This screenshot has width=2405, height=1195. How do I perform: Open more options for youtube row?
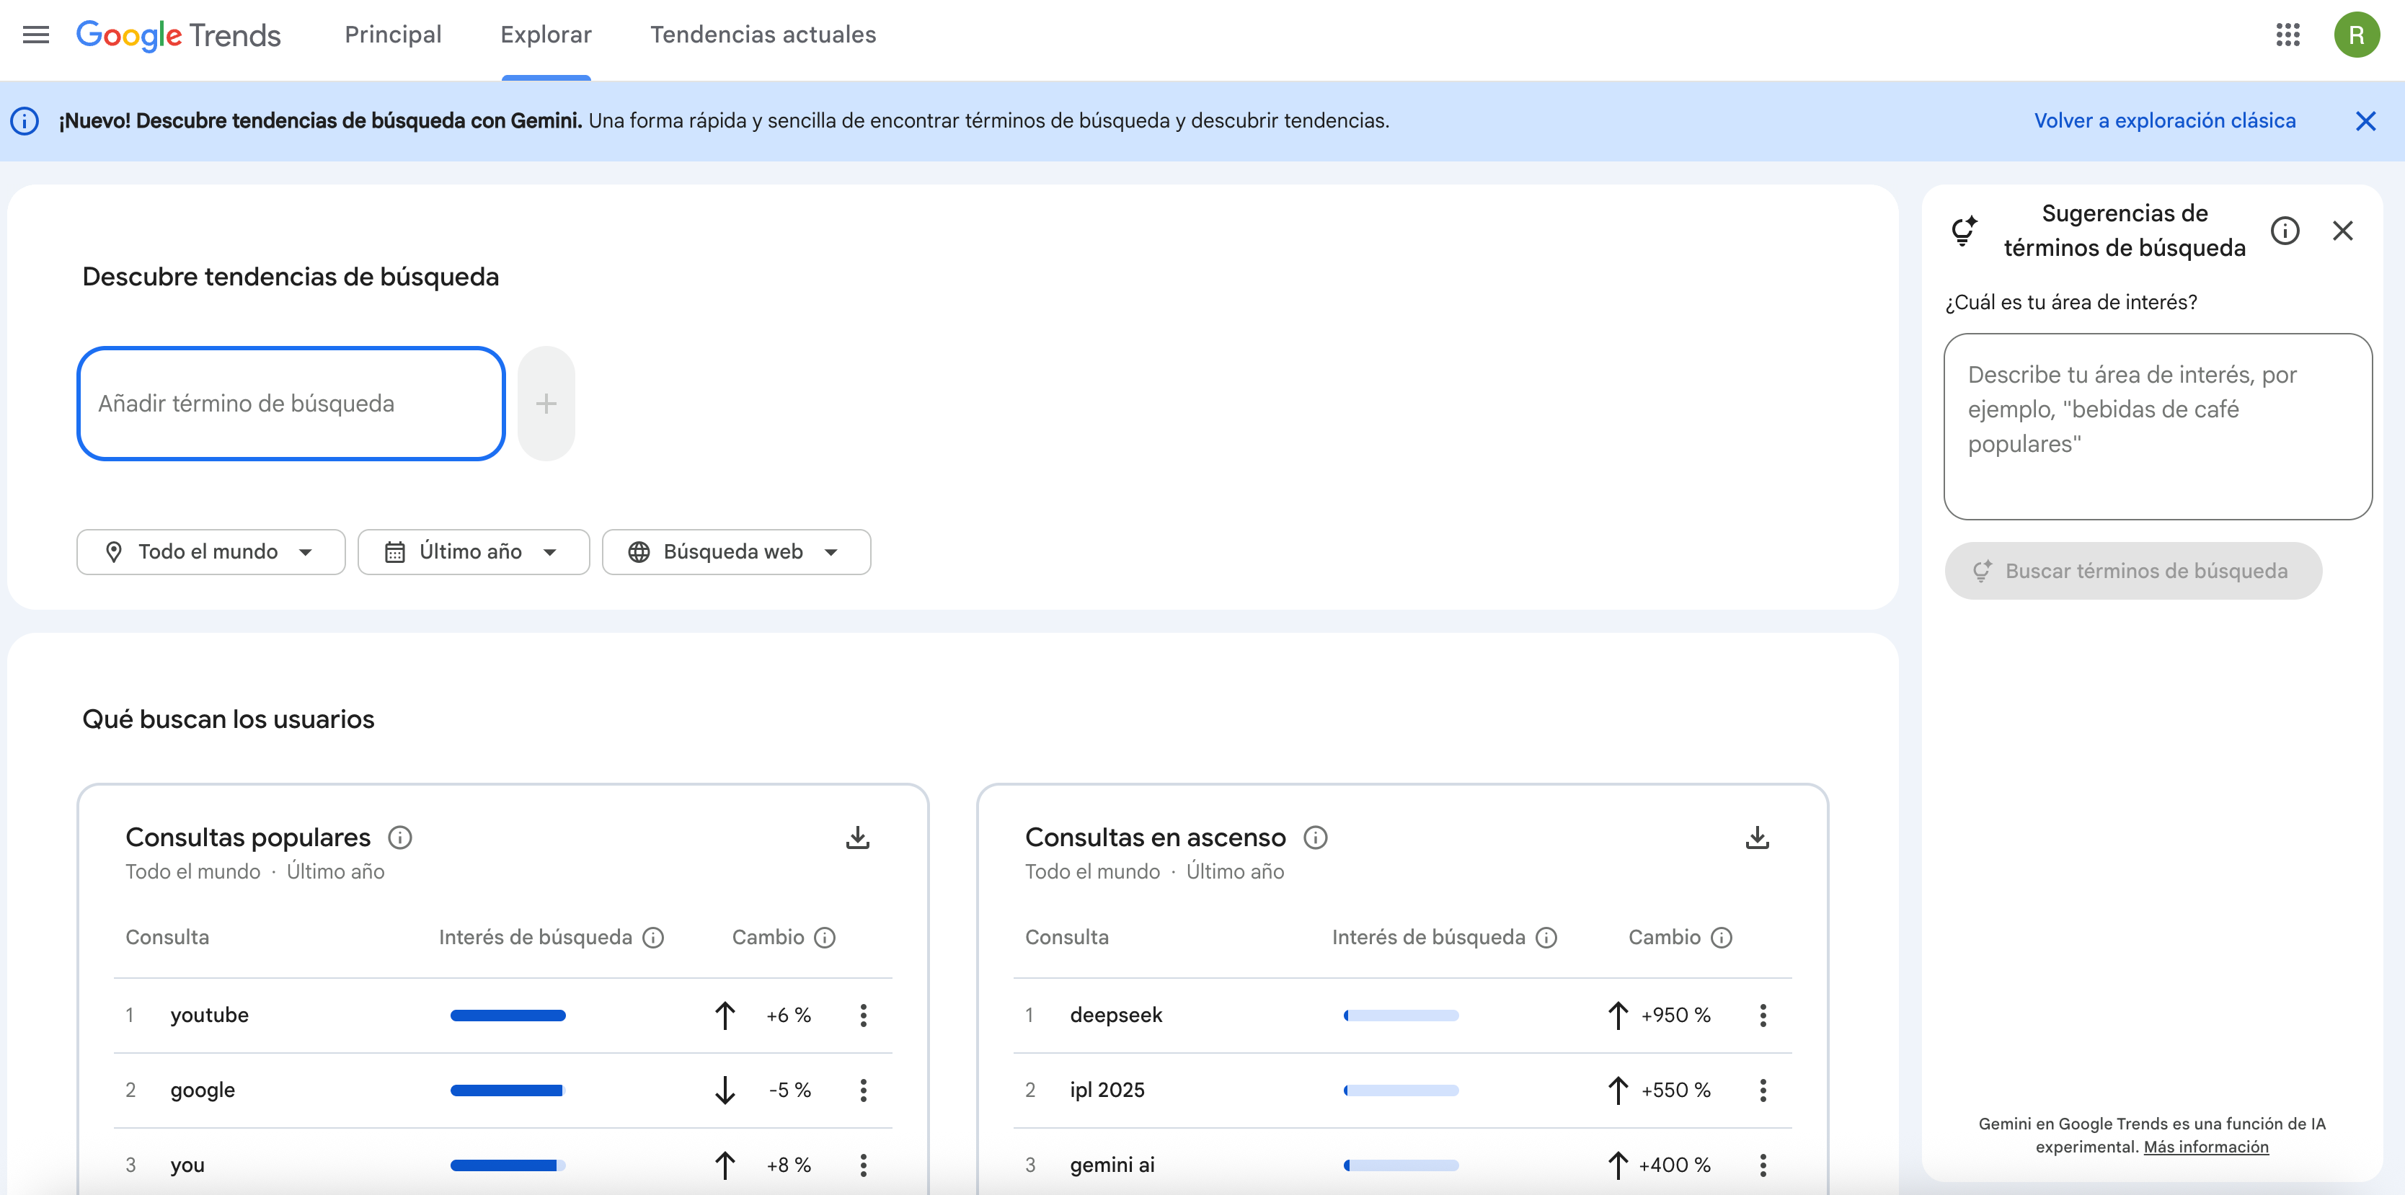(863, 1015)
